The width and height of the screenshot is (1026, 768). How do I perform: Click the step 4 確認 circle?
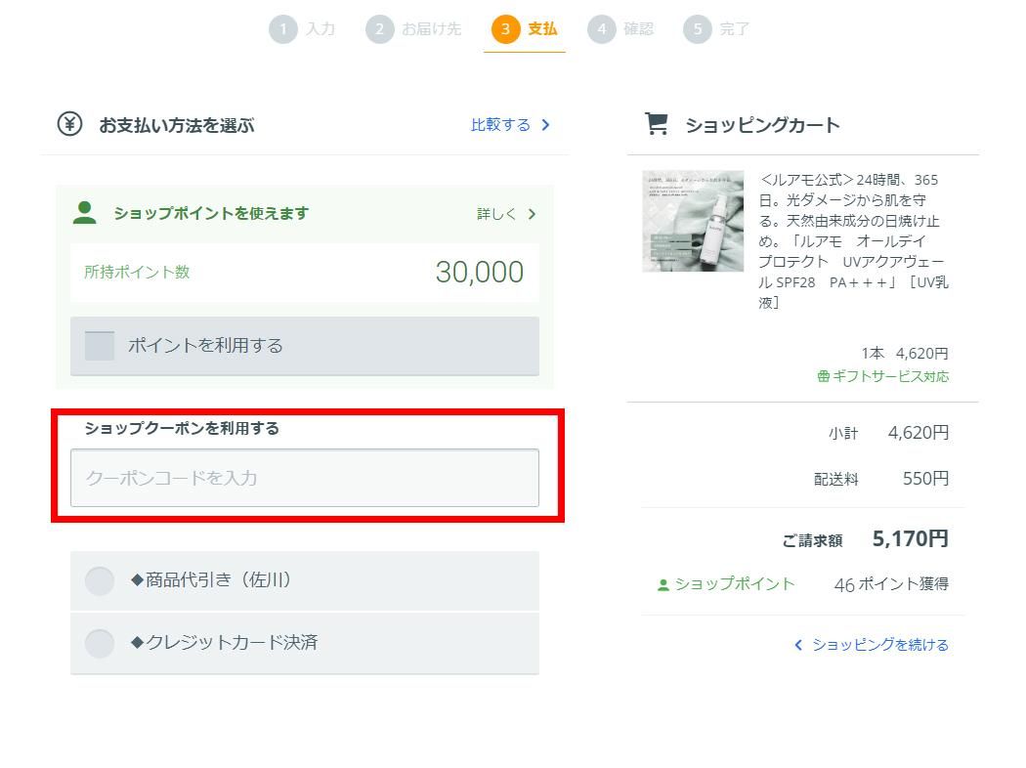pos(601,29)
